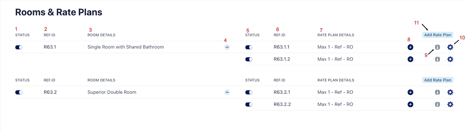The height and width of the screenshot is (132, 468).
Task: Collapse the Single Room with Shared Bathroom row
Action: 227,47
